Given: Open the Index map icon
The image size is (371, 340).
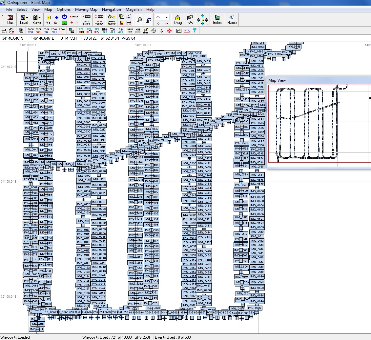Looking at the screenshot, I should [217, 20].
